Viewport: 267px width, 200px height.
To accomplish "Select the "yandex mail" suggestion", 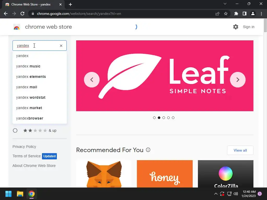I will click(x=40, y=87).
